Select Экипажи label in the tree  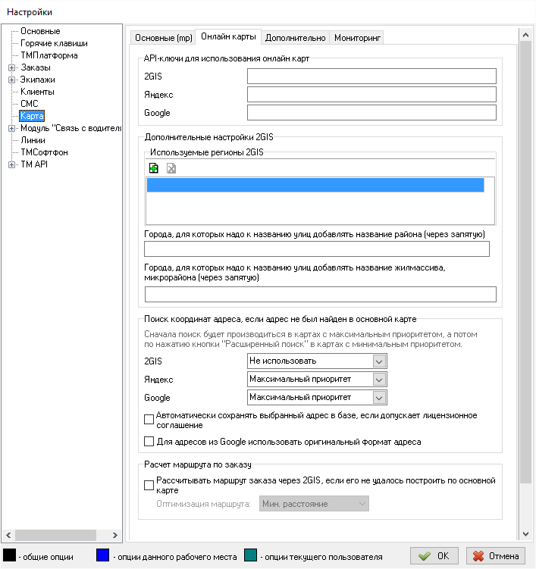pyautogui.click(x=38, y=80)
